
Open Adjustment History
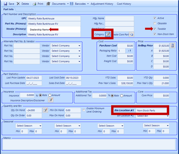[x=102, y=4]
